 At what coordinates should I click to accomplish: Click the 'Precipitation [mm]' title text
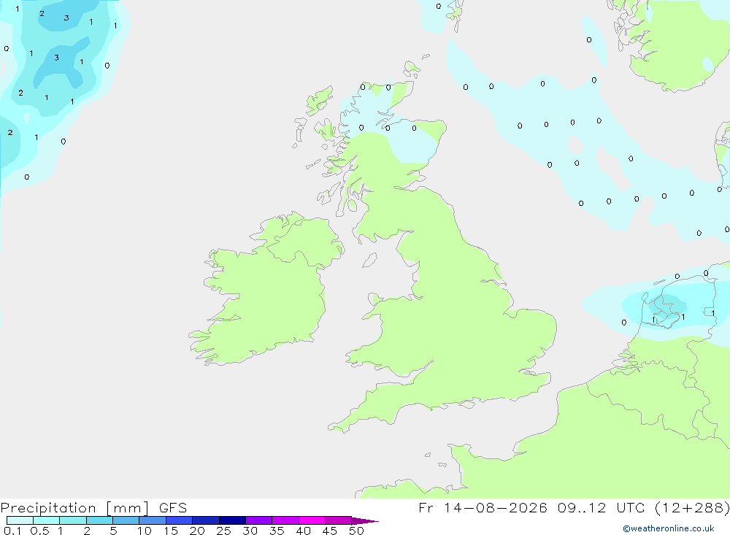74,508
